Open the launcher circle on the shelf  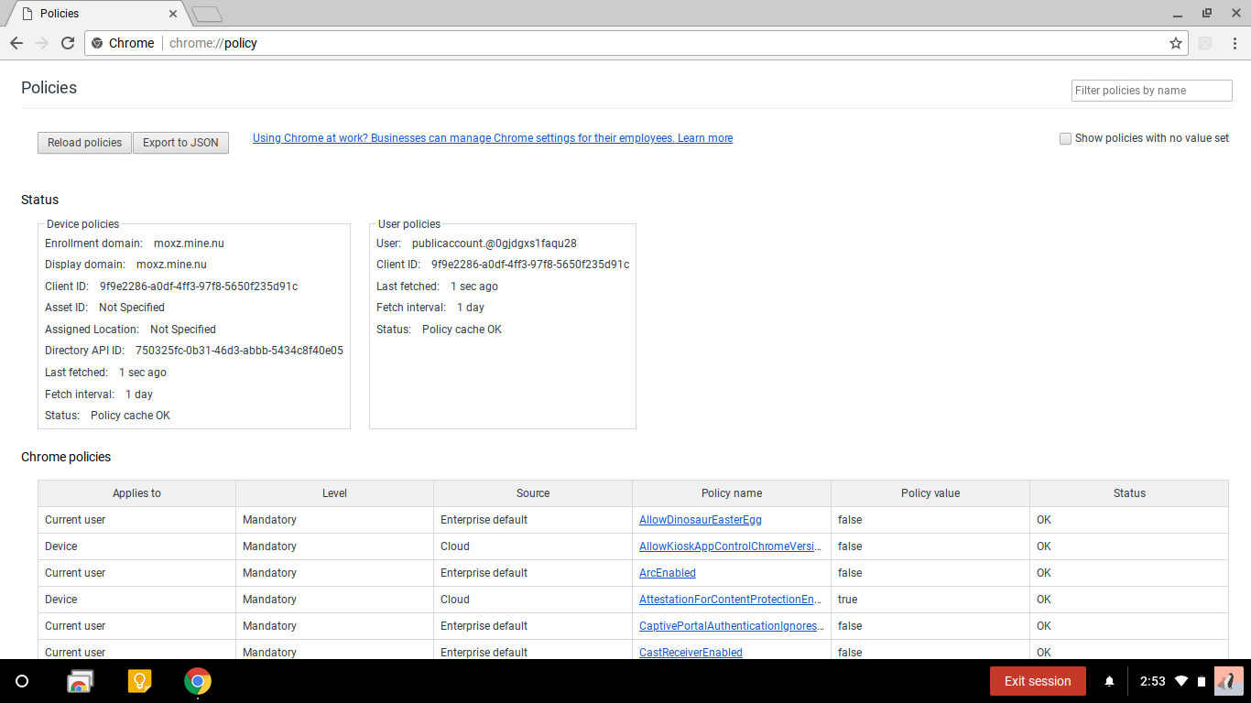pyautogui.click(x=23, y=681)
